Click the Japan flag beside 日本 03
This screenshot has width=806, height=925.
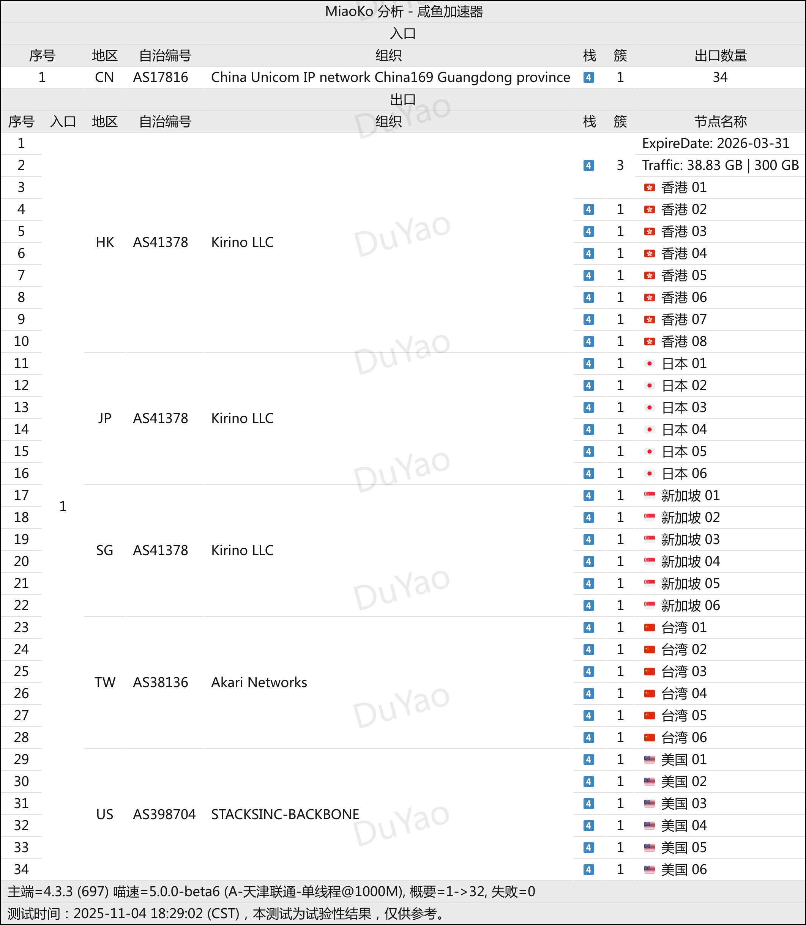649,407
